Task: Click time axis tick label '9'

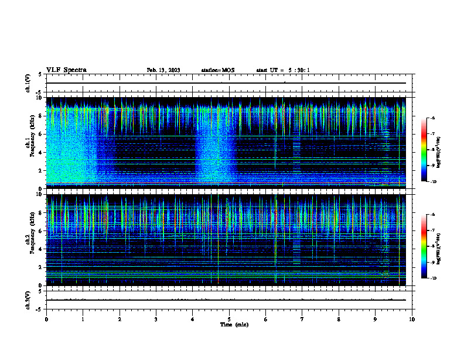Action: 375,319
